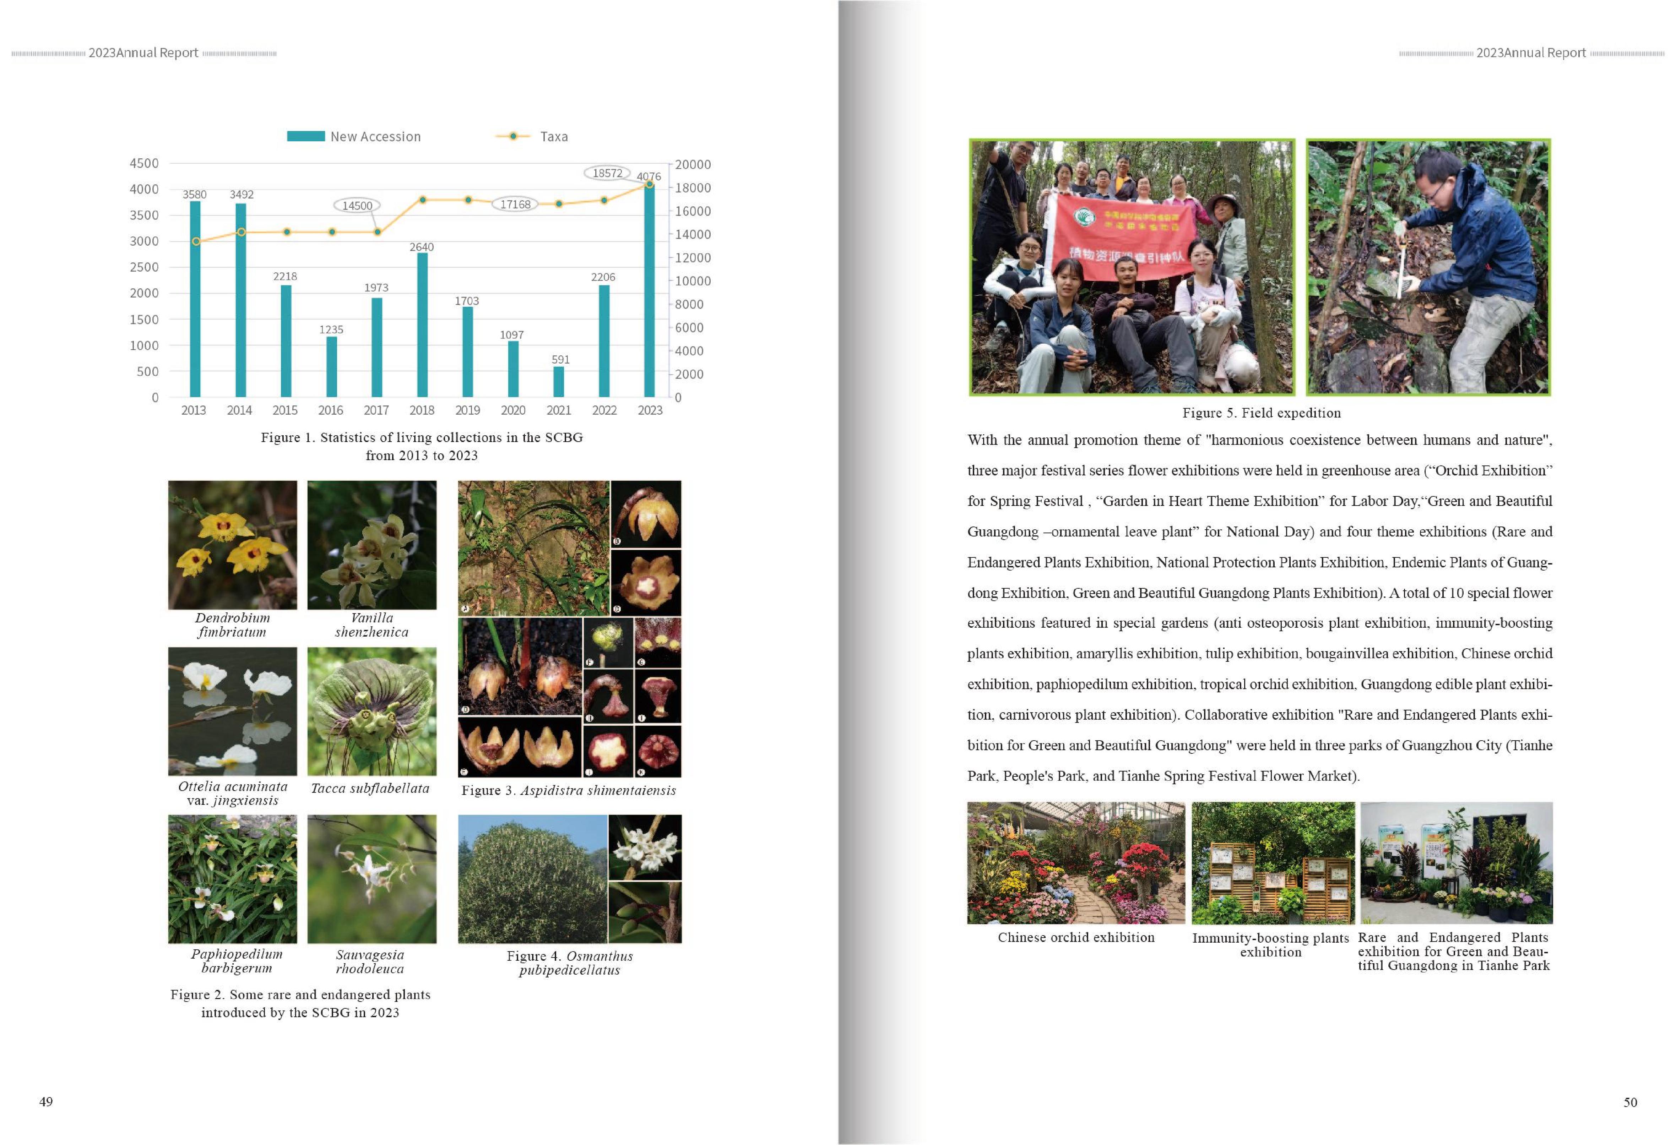Click the Paphiopedilum barbigerum photo

tap(232, 878)
